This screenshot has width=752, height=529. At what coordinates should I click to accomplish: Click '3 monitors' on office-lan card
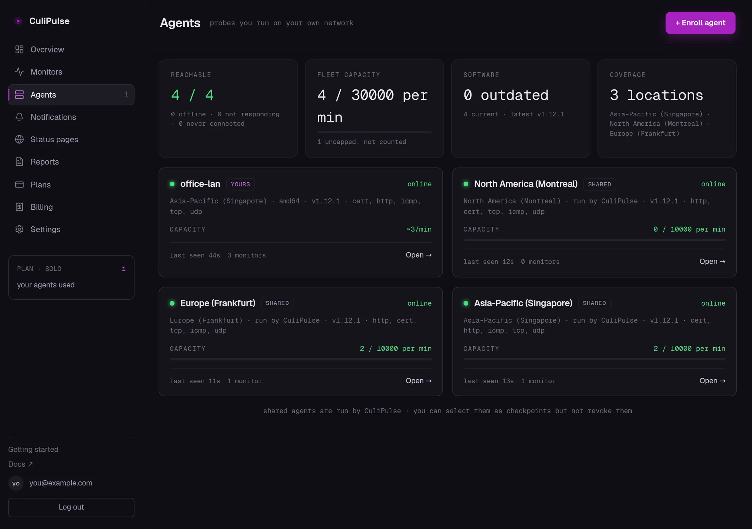247,255
